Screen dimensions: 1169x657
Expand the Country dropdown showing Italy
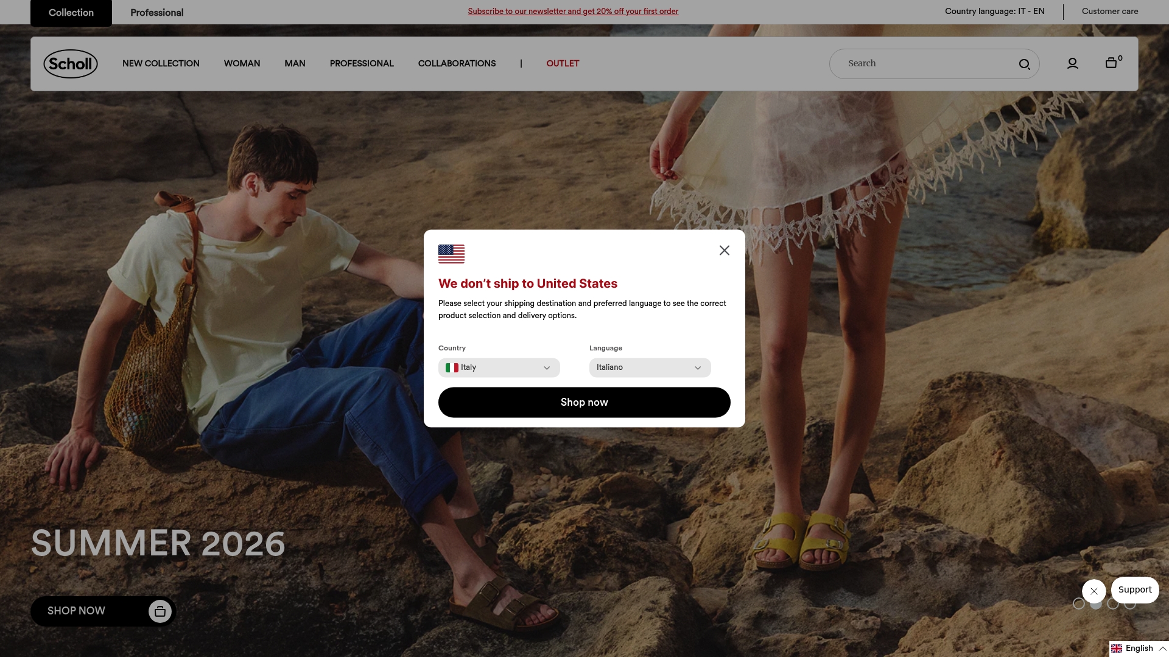pos(499,368)
